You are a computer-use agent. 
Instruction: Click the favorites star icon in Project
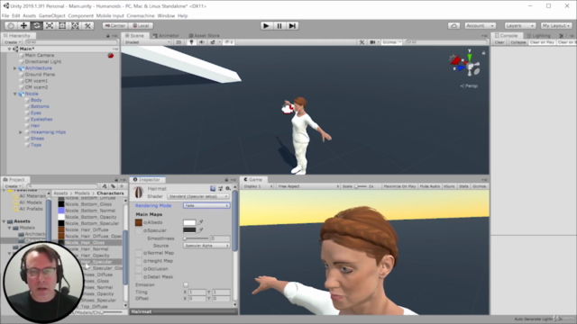click(122, 186)
